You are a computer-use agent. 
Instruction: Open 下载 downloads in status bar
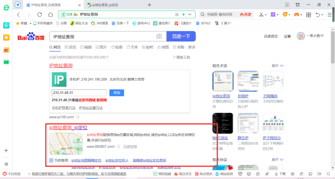click(x=280, y=174)
